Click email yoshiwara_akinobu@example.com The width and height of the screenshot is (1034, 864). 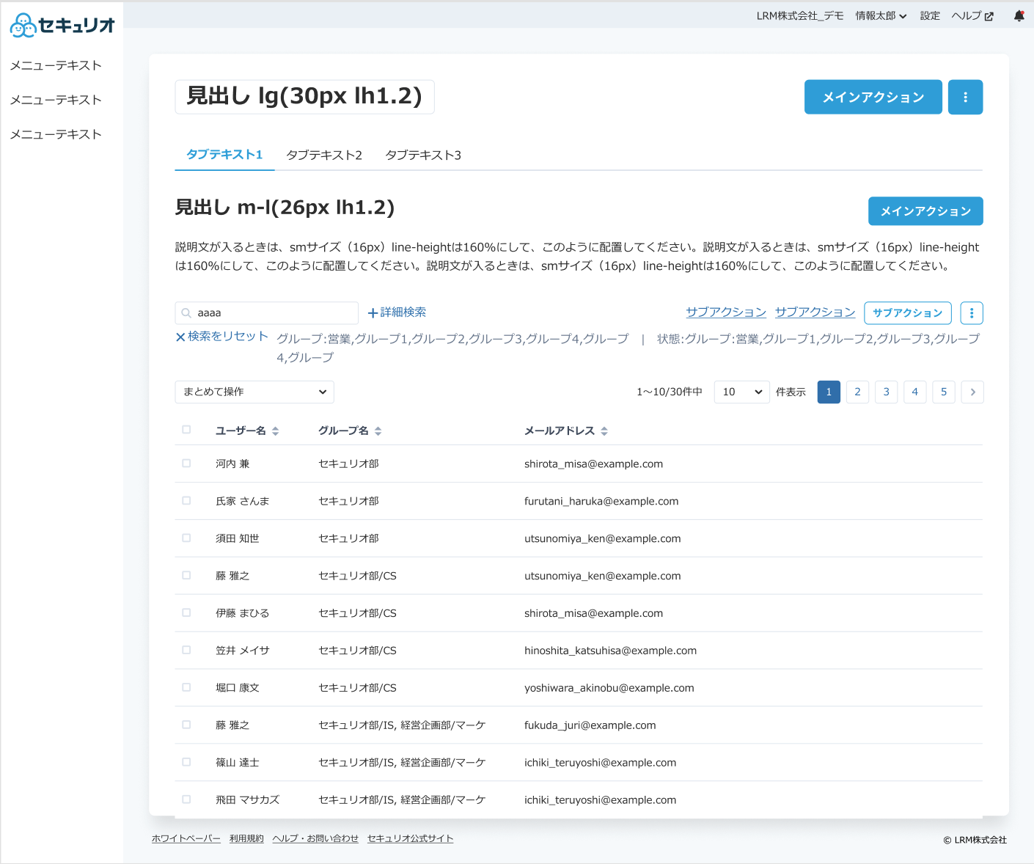(x=609, y=688)
